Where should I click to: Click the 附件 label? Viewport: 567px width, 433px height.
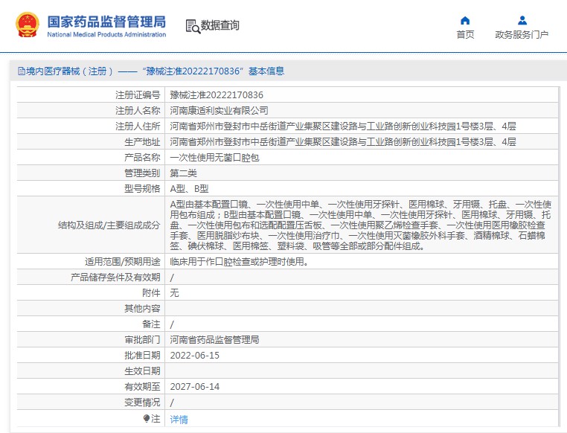pyautogui.click(x=151, y=293)
